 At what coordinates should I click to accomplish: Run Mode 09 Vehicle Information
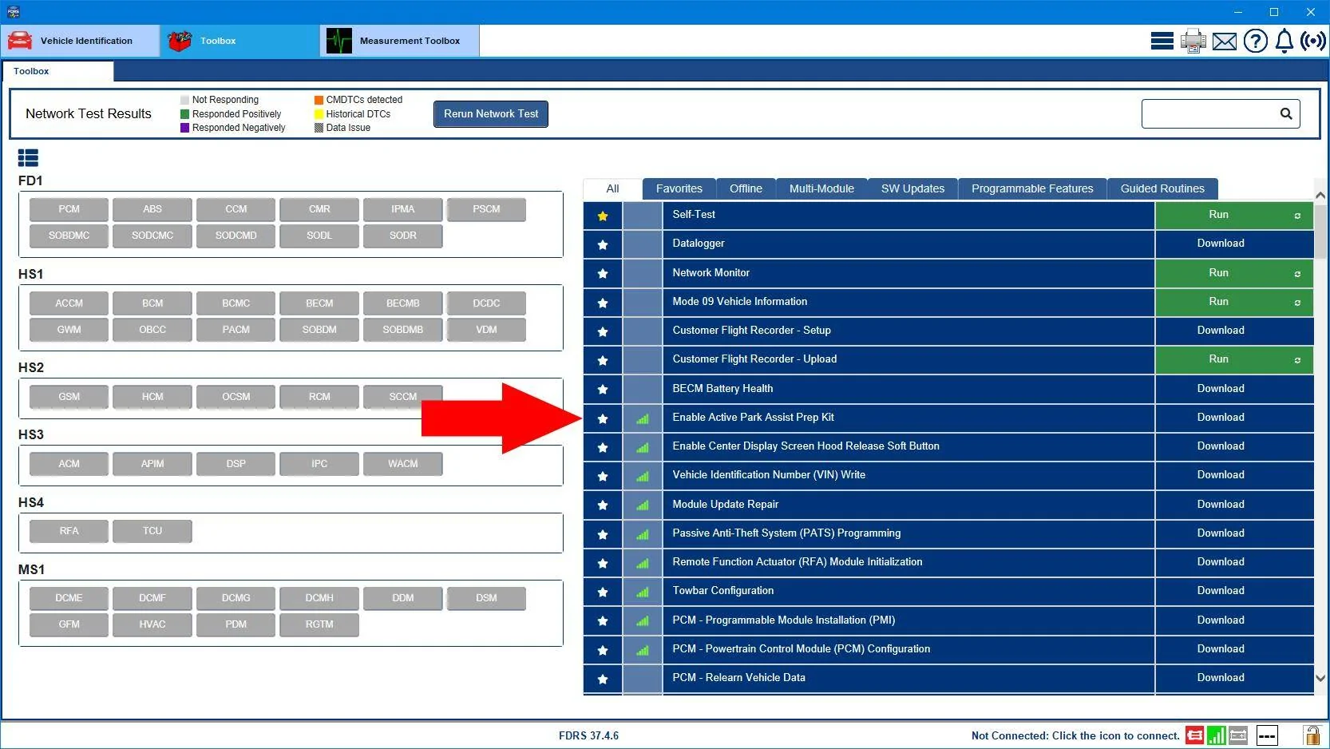coord(1234,302)
